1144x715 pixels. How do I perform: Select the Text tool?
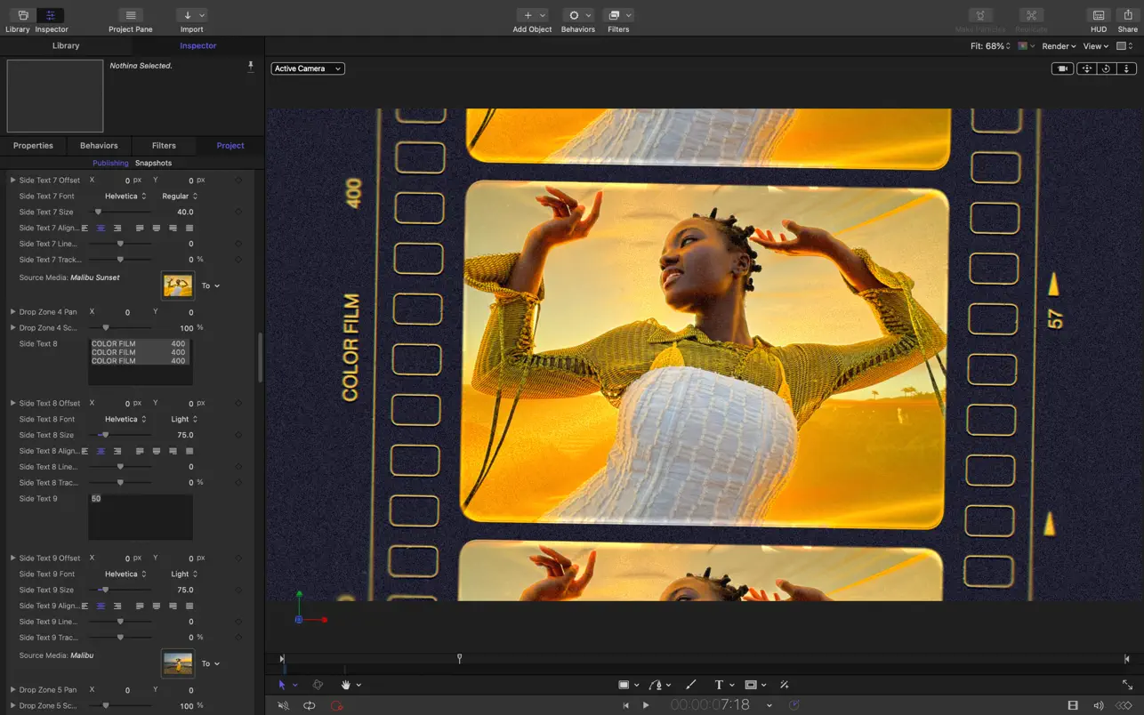coord(719,685)
